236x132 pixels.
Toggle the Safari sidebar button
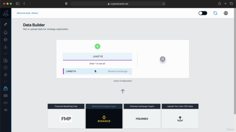click(18, 4)
